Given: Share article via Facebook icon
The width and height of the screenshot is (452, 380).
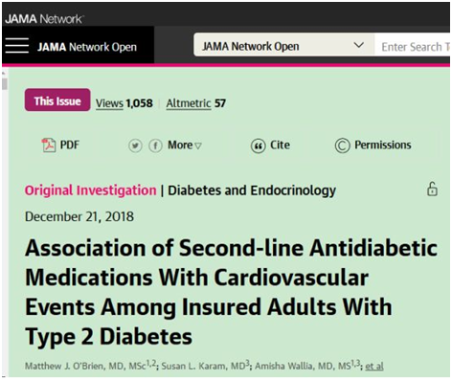Looking at the screenshot, I should coord(155,146).
